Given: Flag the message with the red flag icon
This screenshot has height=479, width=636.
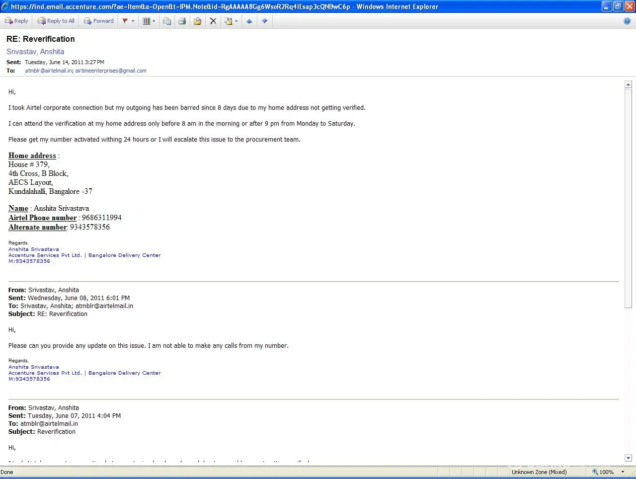Looking at the screenshot, I should tap(125, 21).
